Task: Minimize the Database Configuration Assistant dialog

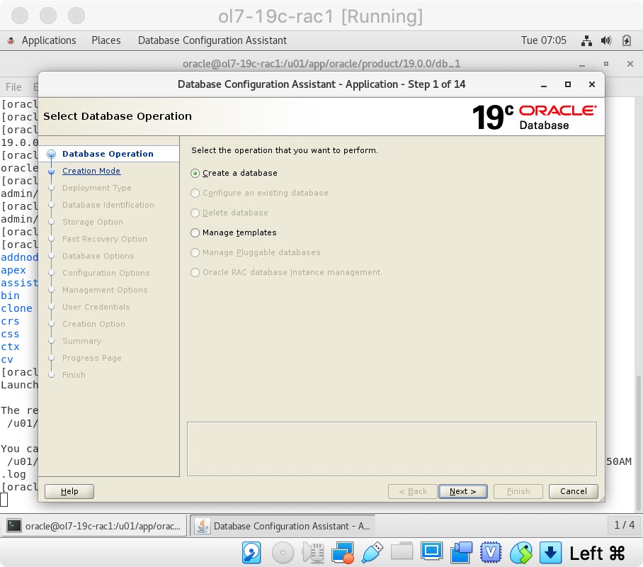Action: 544,84
